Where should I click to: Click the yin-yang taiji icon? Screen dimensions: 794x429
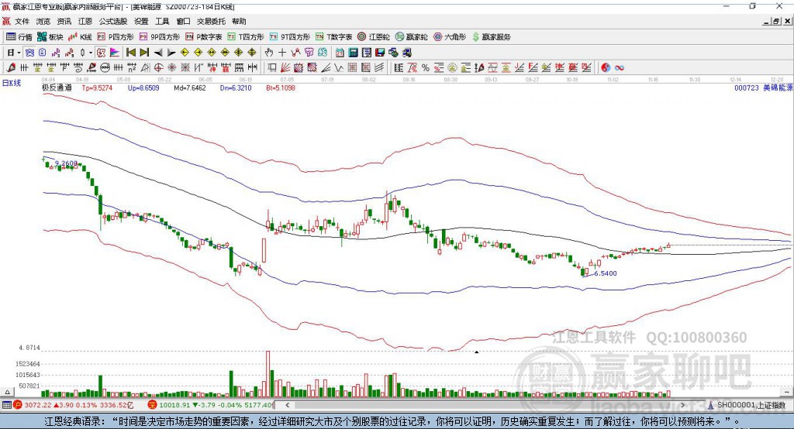click(x=606, y=68)
